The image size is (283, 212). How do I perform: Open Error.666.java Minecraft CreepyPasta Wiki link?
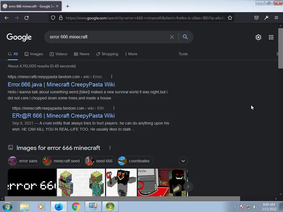(61, 84)
